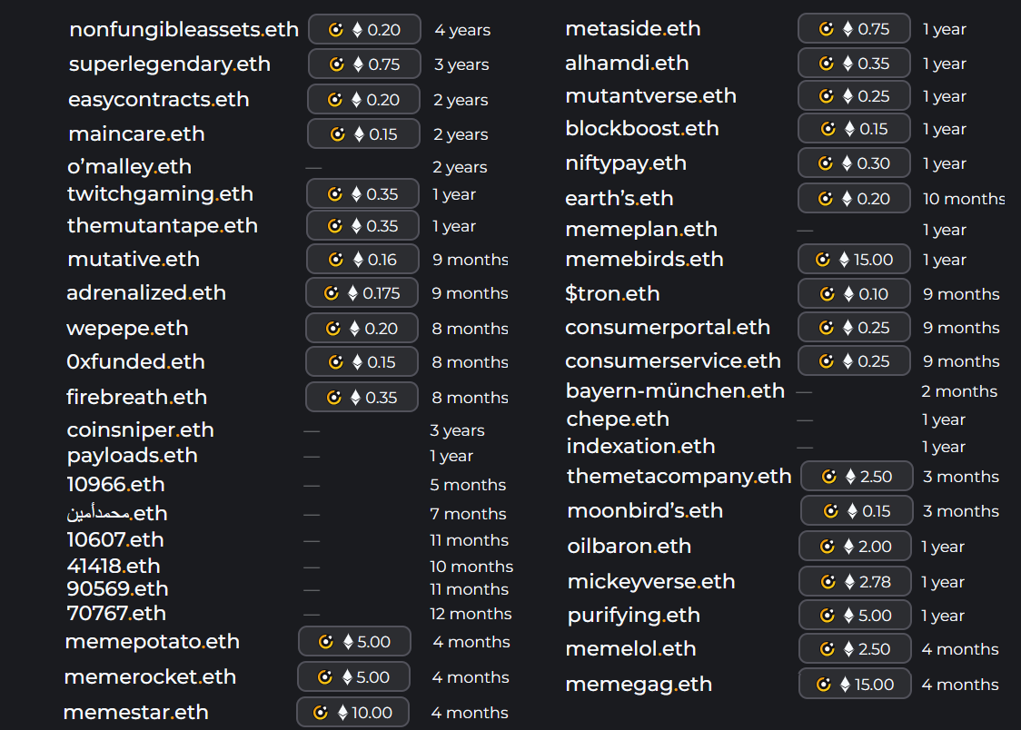Click the '5 months' age of 10966.eth
Screen dimensions: 1021x730
click(x=468, y=486)
